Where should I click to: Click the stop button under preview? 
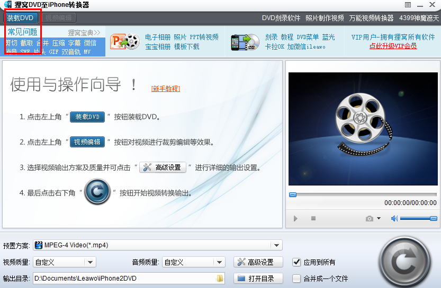[x=313, y=218]
